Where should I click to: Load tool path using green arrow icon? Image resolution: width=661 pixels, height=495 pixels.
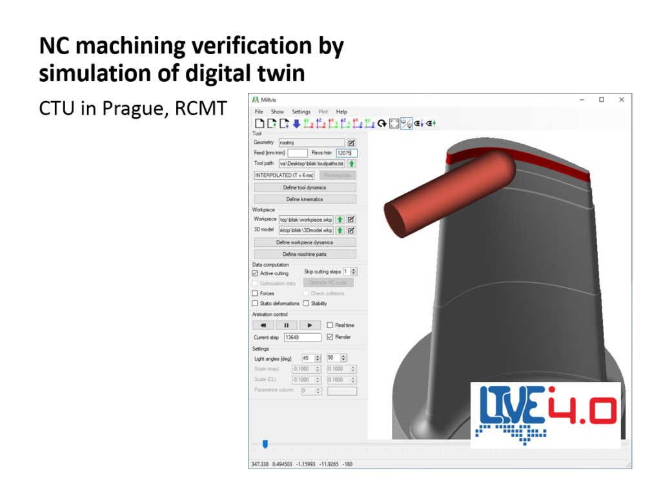click(352, 164)
